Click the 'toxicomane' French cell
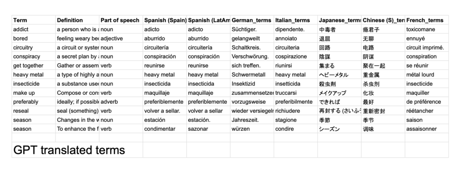 pyautogui.click(x=427, y=29)
